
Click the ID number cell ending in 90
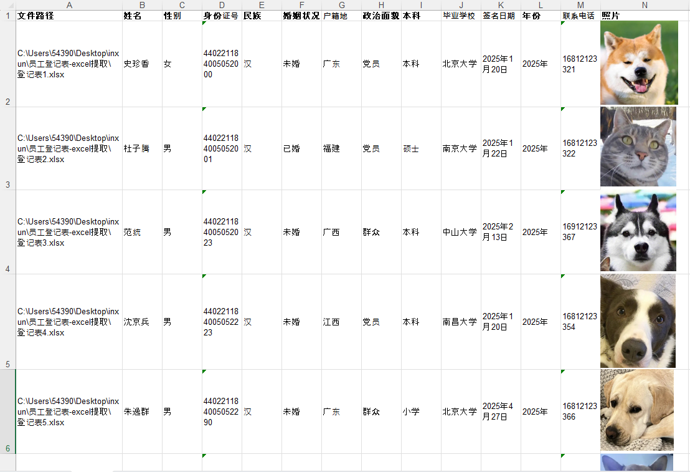pos(222,411)
